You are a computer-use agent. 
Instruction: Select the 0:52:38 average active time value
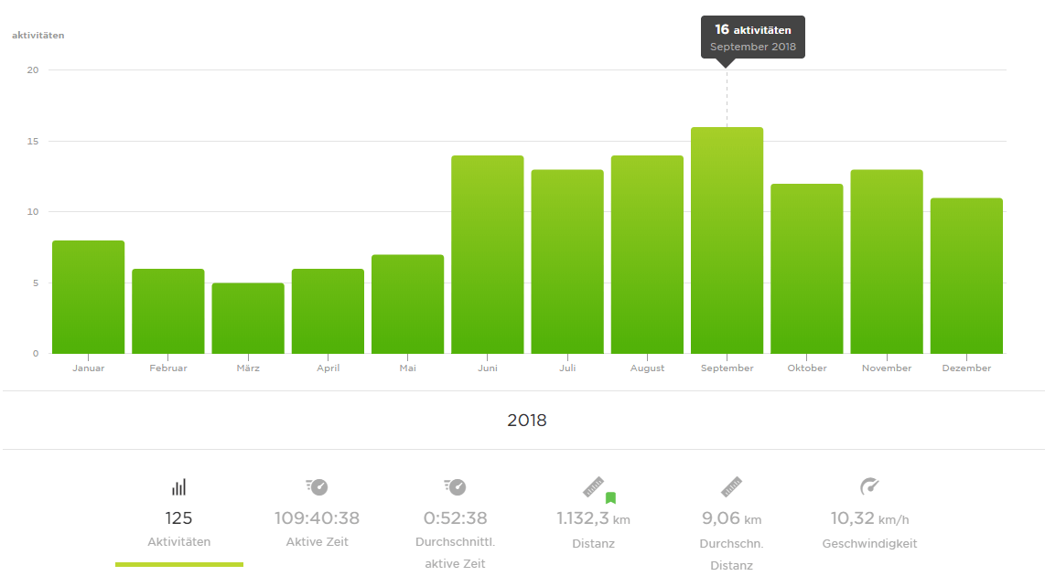tap(455, 519)
